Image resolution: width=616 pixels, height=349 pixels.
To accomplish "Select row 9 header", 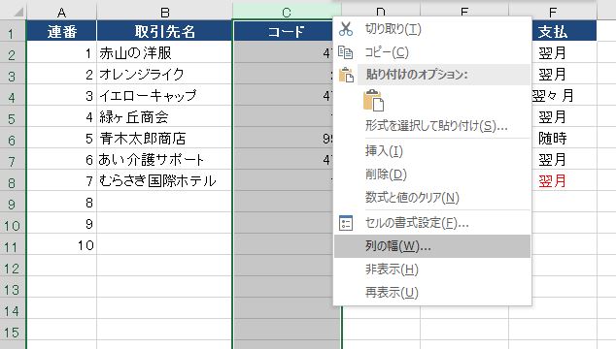I will click(13, 203).
